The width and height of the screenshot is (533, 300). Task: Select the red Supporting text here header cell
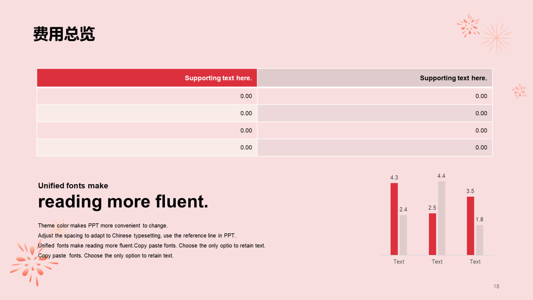(147, 78)
